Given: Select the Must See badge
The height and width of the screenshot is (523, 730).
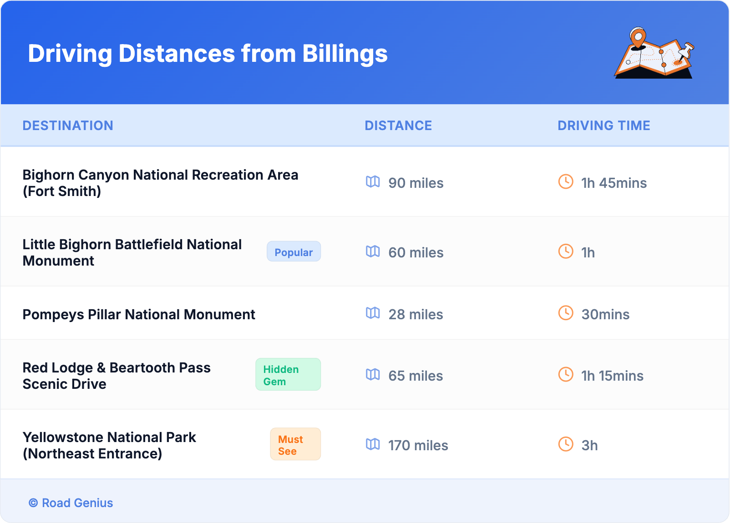Looking at the screenshot, I should pos(295,445).
